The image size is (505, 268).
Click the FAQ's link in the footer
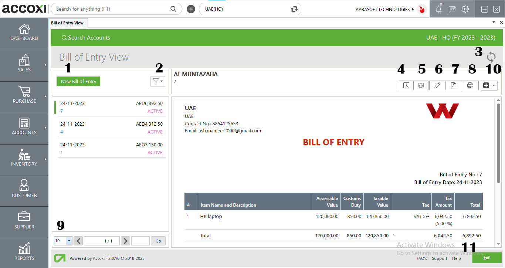pyautogui.click(x=422, y=258)
